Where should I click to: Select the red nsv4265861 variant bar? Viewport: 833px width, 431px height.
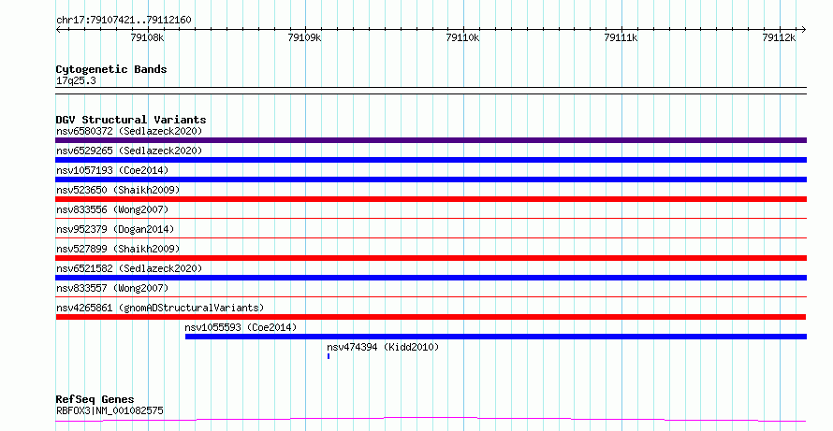(x=431, y=317)
